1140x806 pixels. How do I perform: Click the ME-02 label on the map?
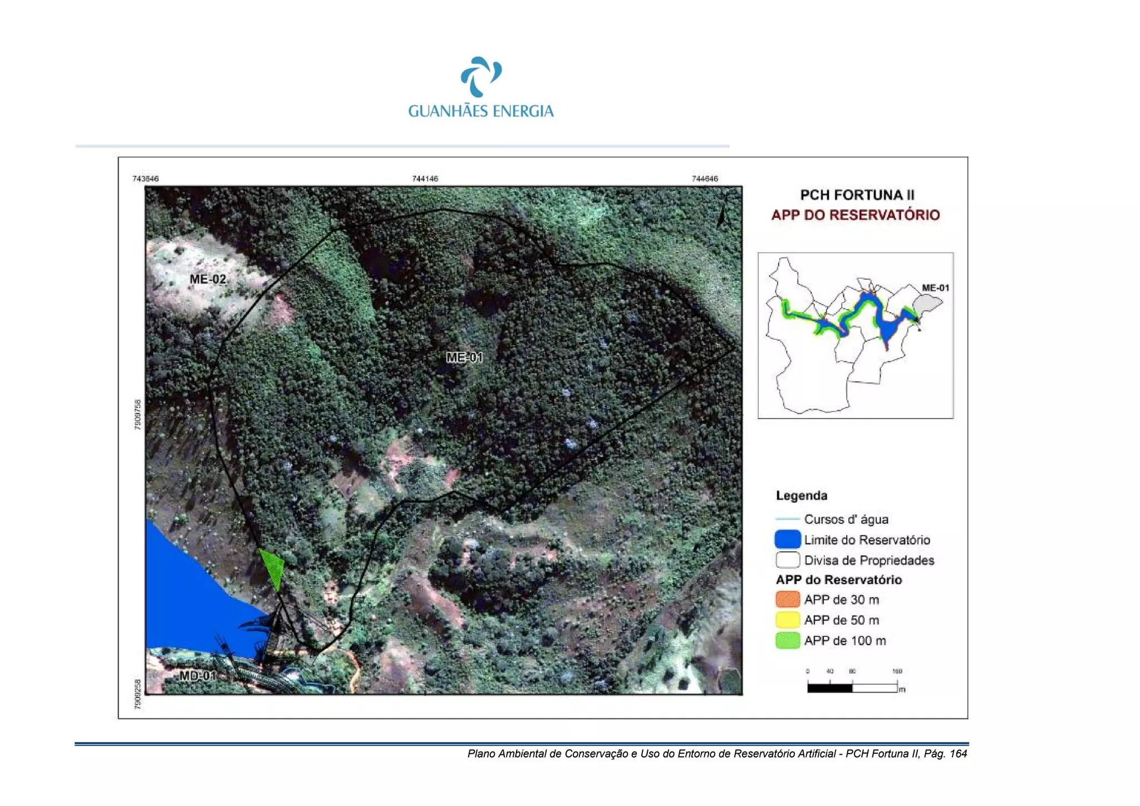click(208, 279)
